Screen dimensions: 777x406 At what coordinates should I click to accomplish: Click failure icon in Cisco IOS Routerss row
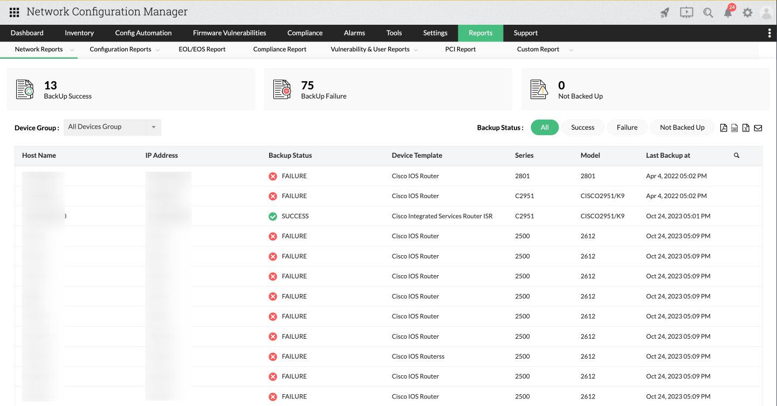[273, 356]
